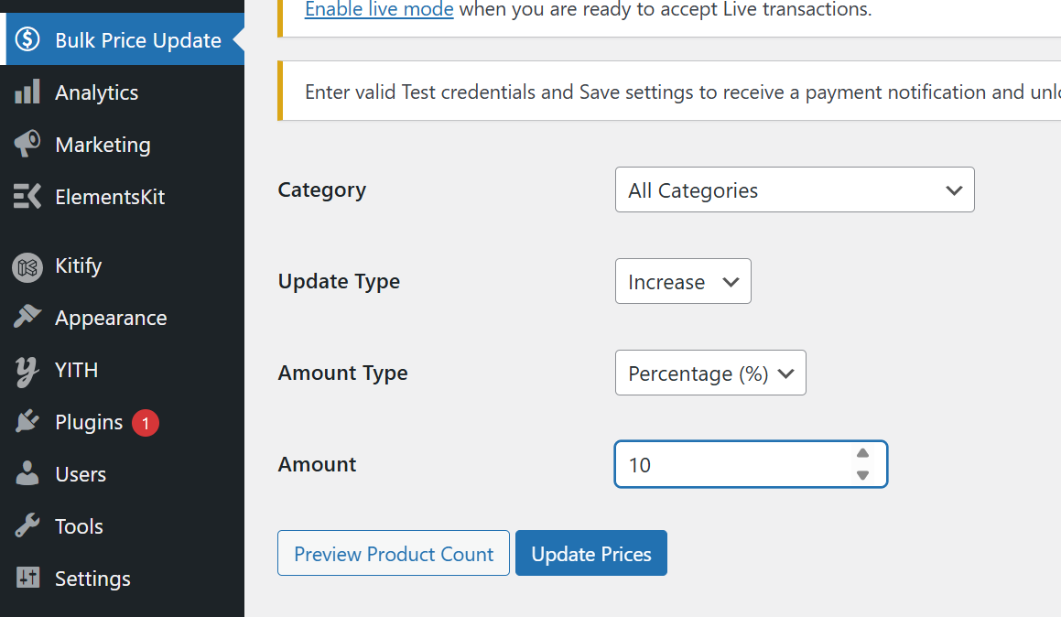Expand the Update Type Increase dropdown
The image size is (1061, 617).
[683, 282]
